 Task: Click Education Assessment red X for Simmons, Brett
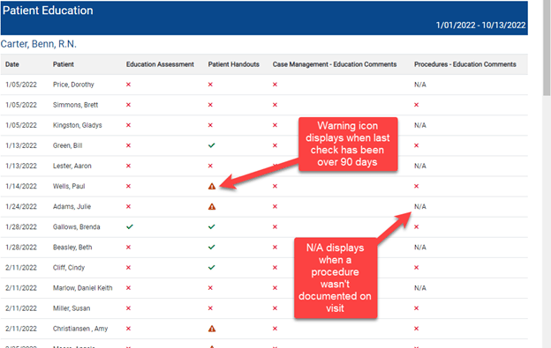tap(128, 105)
